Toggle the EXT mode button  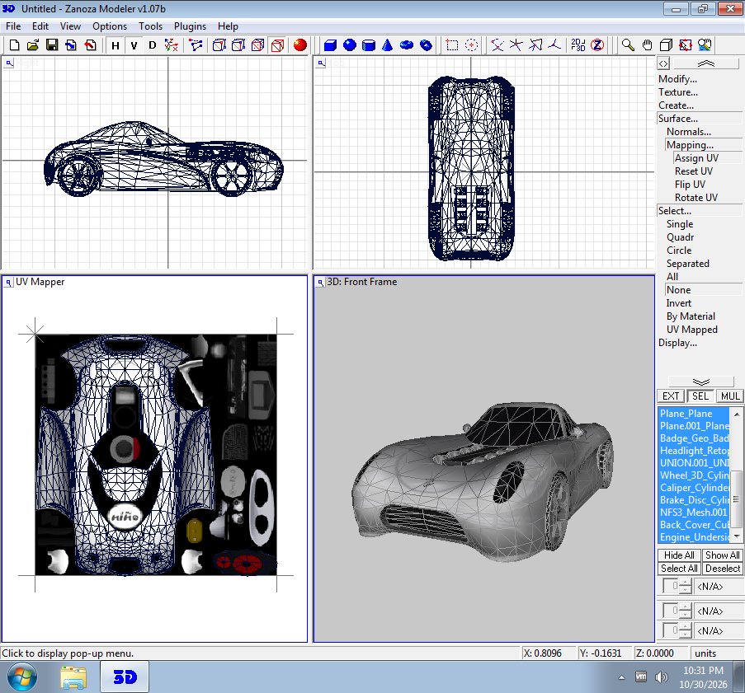tap(671, 396)
